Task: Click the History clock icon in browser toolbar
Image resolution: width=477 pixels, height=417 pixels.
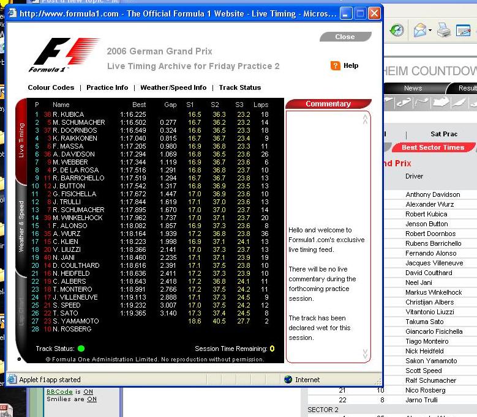Action: click(x=397, y=30)
